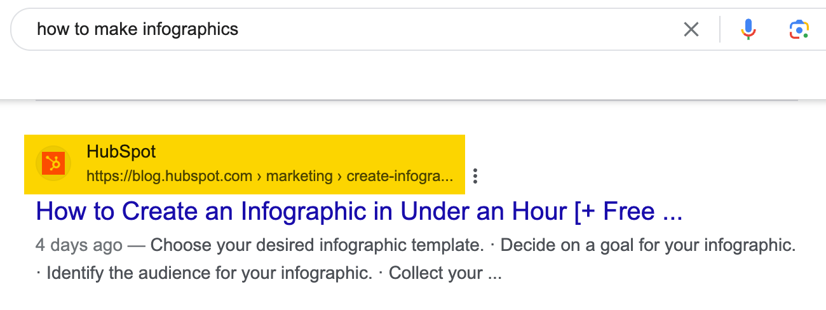The width and height of the screenshot is (826, 310).
Task: Click the horizontal divider below the search bar
Action: (416, 100)
